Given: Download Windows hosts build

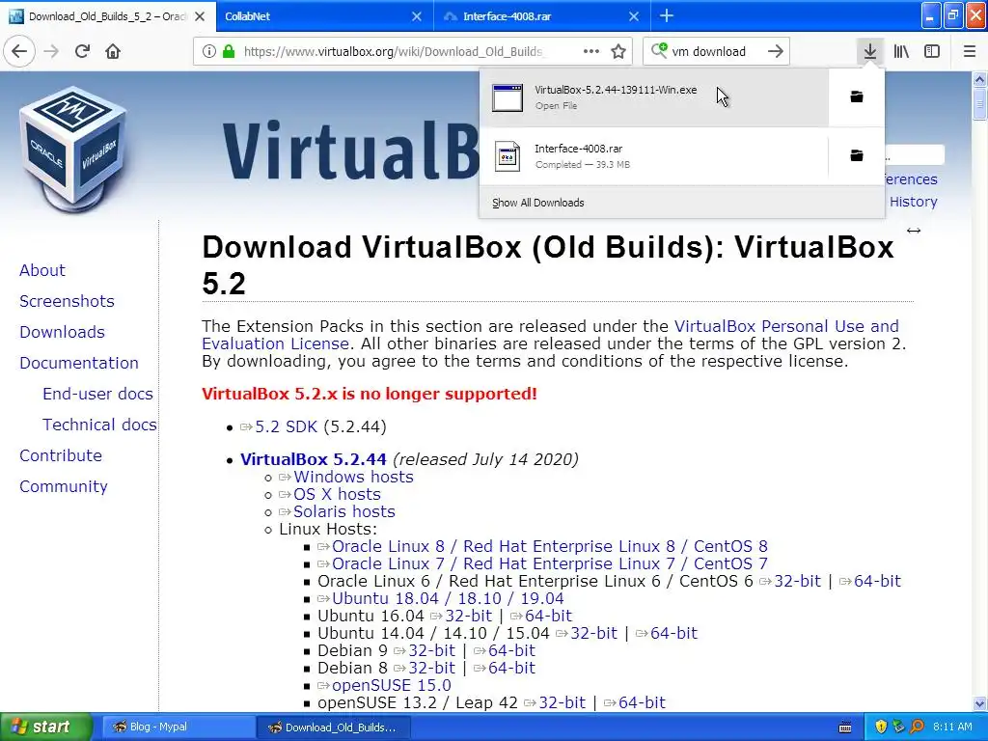Looking at the screenshot, I should (x=353, y=477).
